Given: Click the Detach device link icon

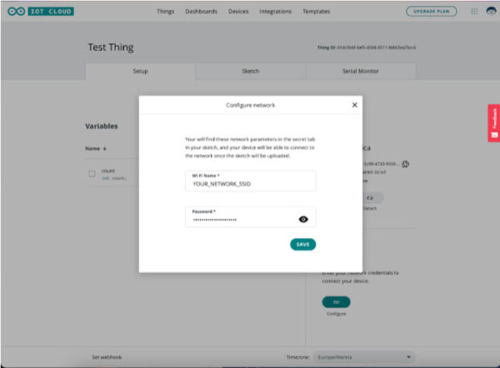Looking at the screenshot, I should click(369, 198).
